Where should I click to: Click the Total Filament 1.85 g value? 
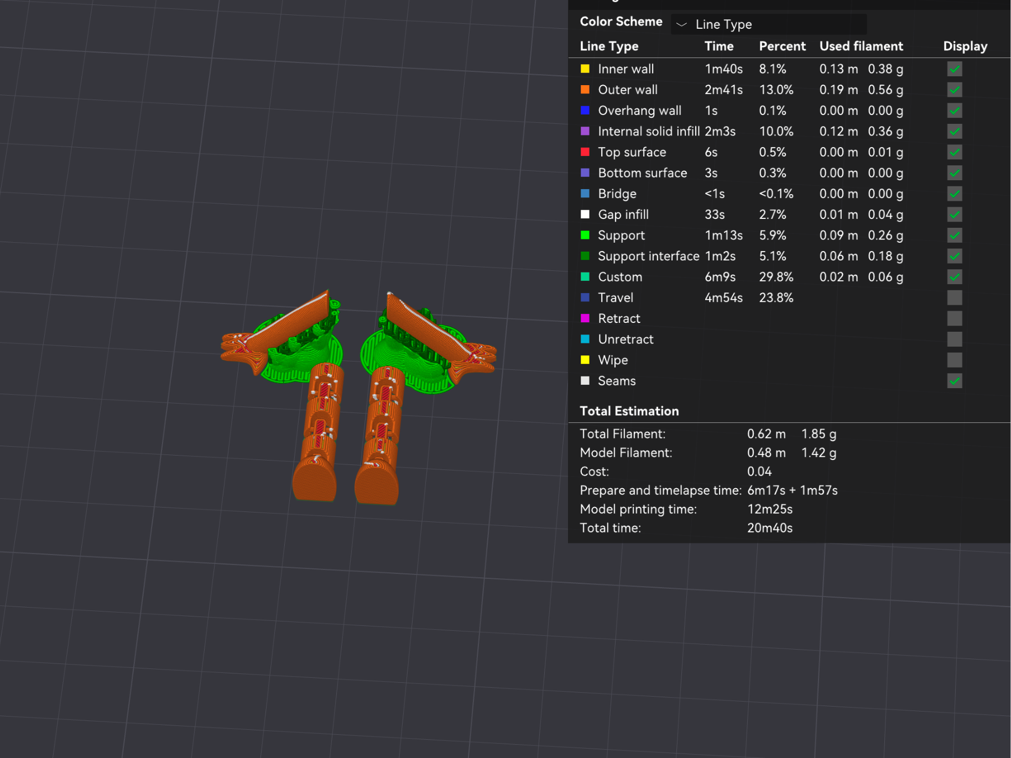819,434
